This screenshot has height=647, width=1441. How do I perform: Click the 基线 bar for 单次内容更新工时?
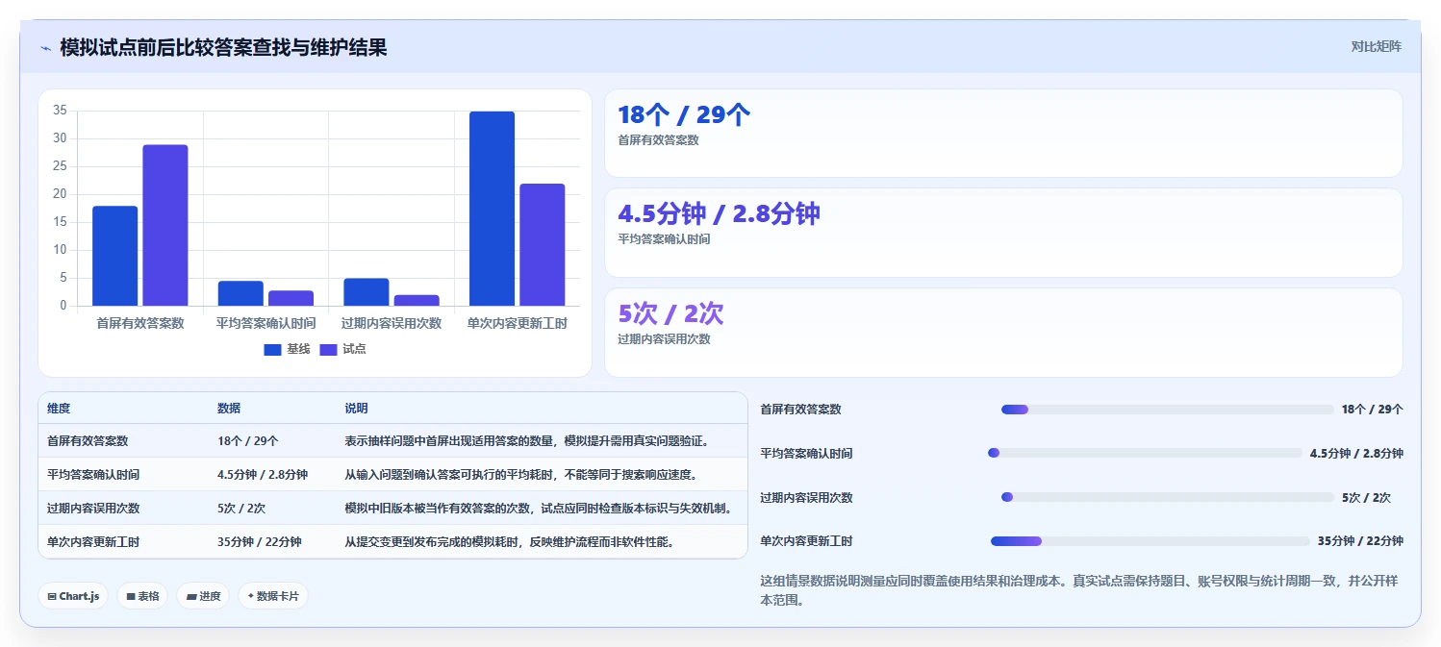point(492,209)
